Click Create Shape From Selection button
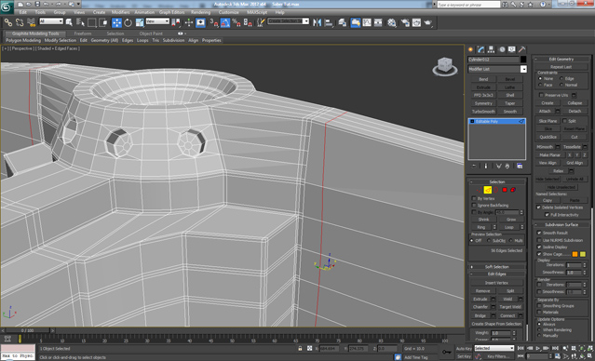The height and width of the screenshot is (361, 595). 496,324
